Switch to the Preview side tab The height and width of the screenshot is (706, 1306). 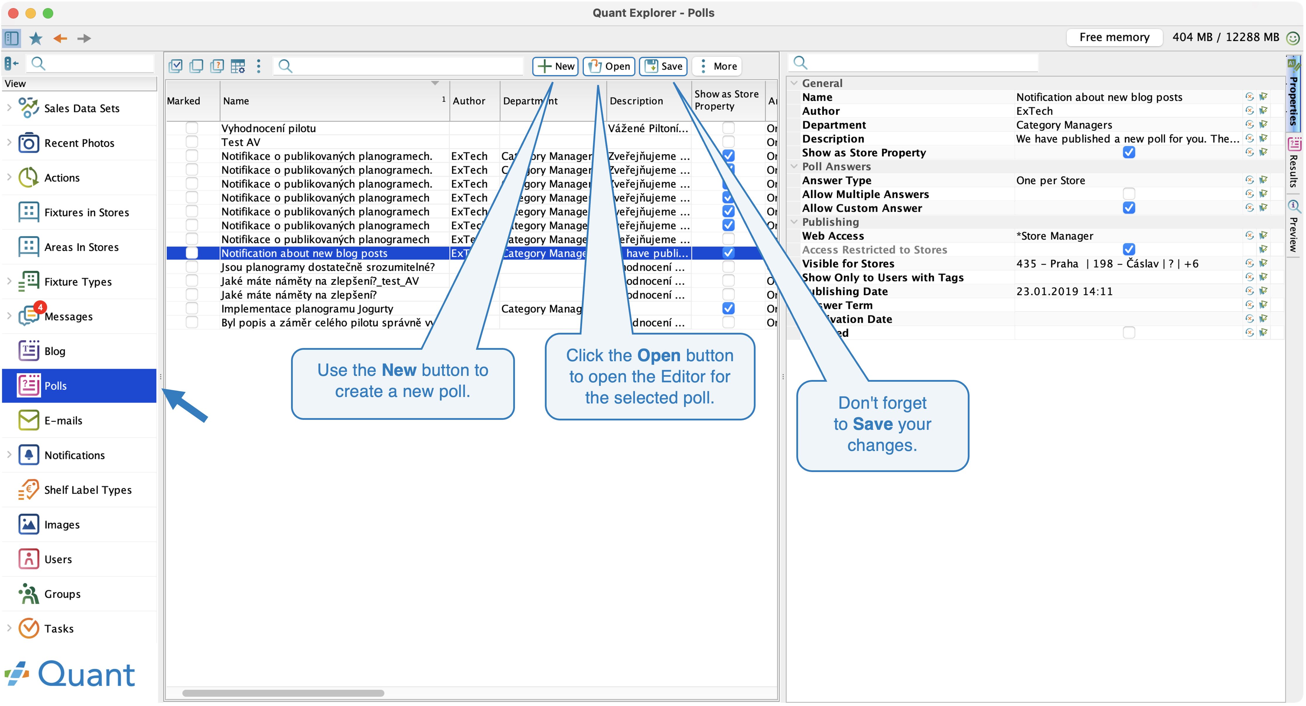point(1293,226)
